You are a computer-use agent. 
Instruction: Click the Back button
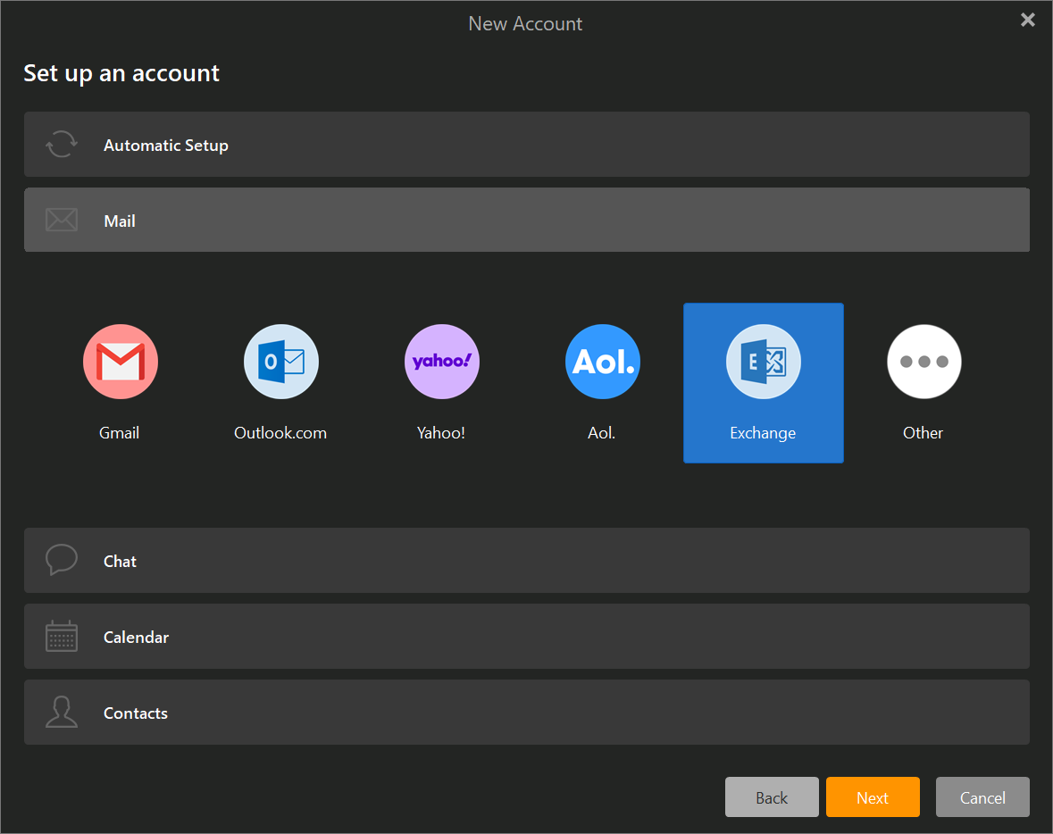coord(772,797)
